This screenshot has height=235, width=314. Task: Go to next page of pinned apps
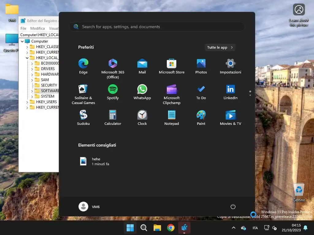point(250,95)
